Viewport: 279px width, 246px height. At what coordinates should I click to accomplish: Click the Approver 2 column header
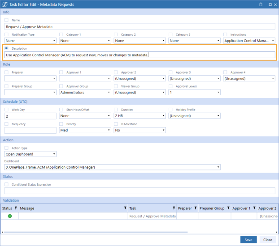pos(267,208)
